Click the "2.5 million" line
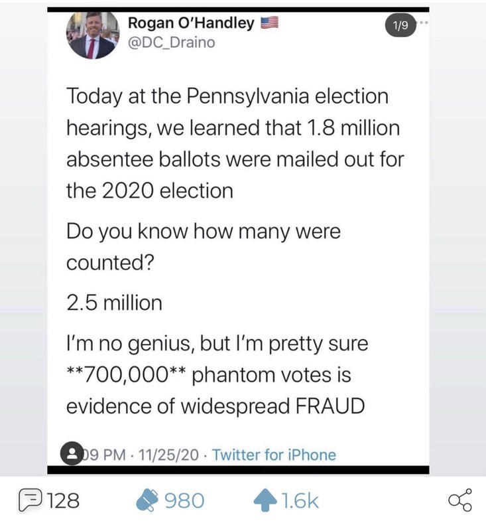This screenshot has width=486, height=531. tap(114, 303)
